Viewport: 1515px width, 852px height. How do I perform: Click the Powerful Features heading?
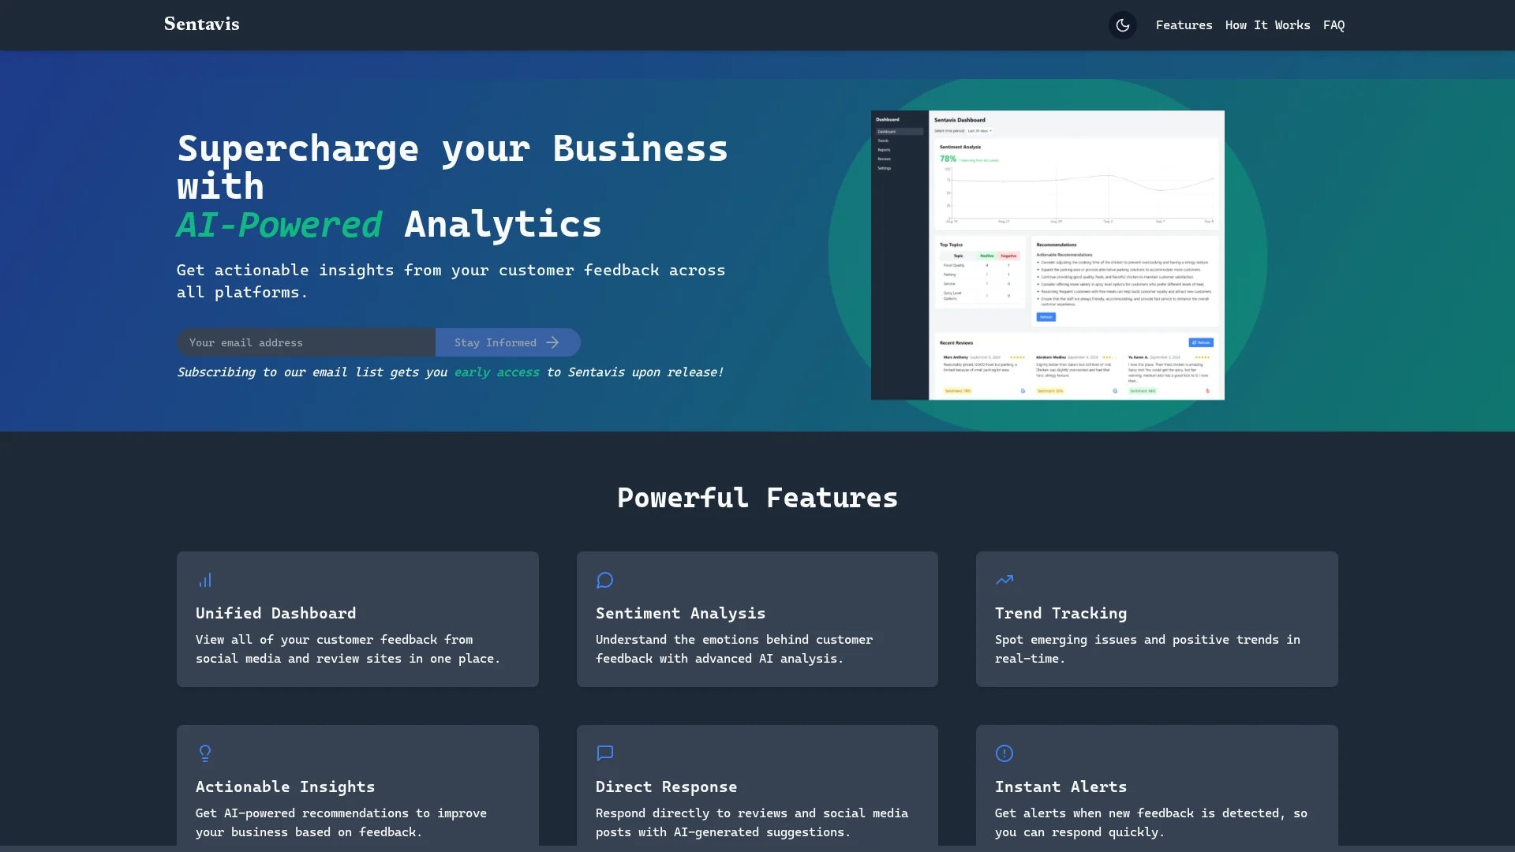(757, 498)
